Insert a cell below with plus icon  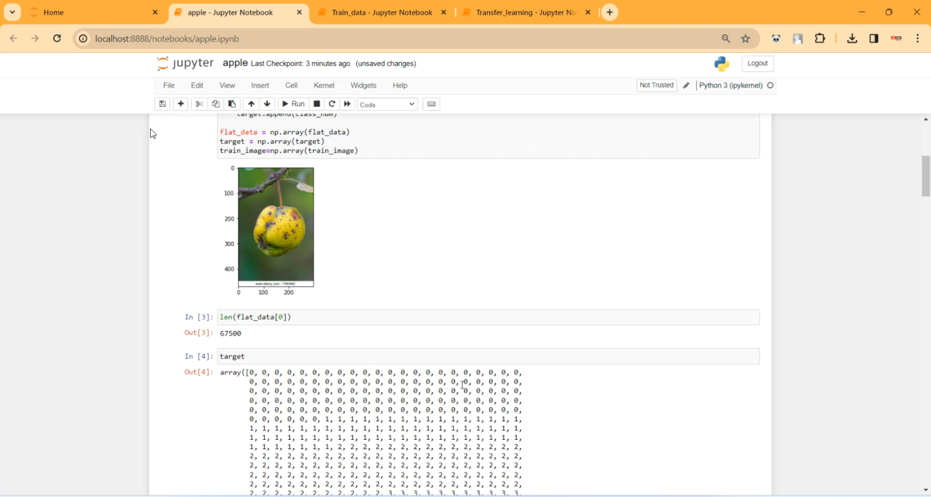pos(181,104)
